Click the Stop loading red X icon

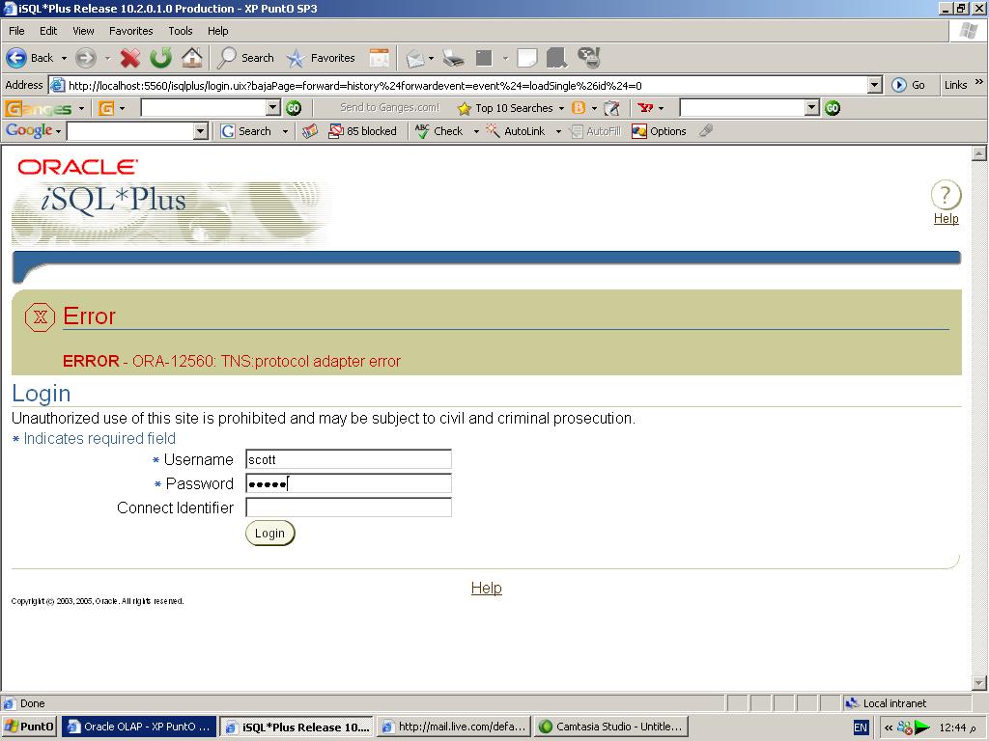pos(130,58)
